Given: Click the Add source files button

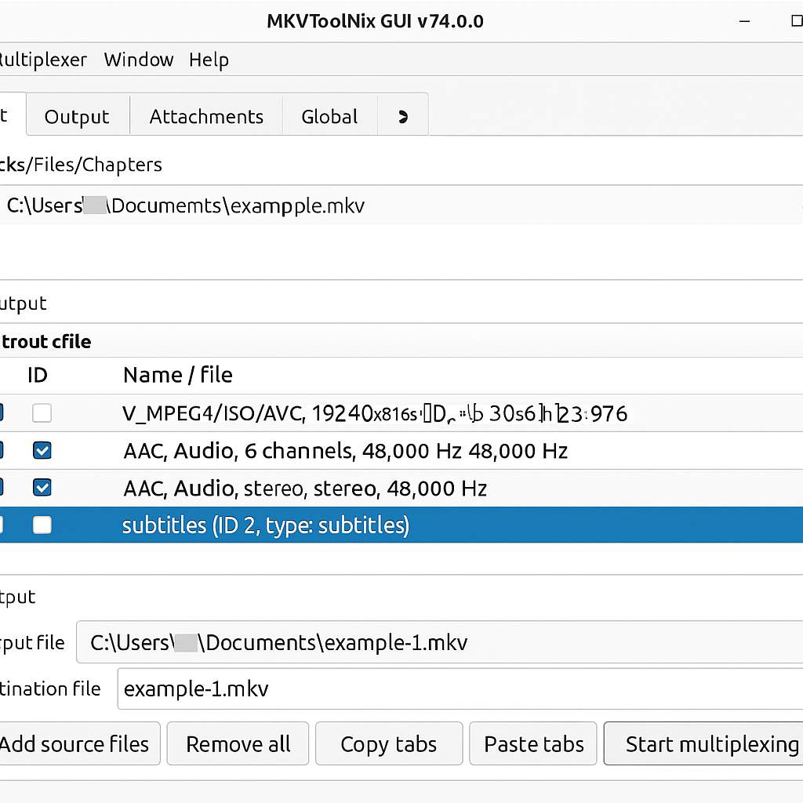Looking at the screenshot, I should 77,744.
